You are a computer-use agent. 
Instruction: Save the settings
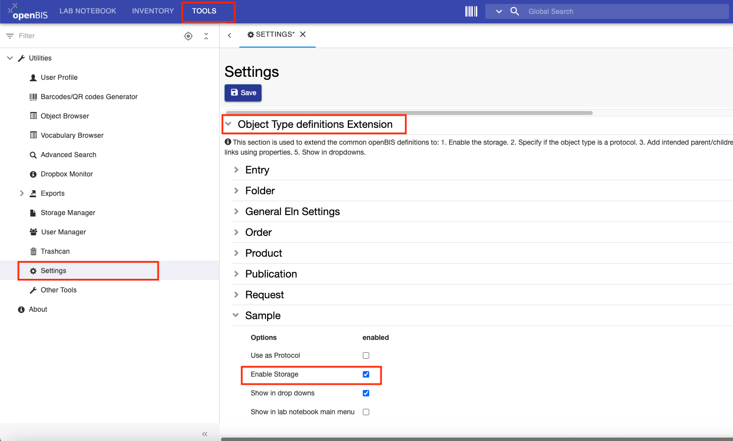tap(243, 93)
